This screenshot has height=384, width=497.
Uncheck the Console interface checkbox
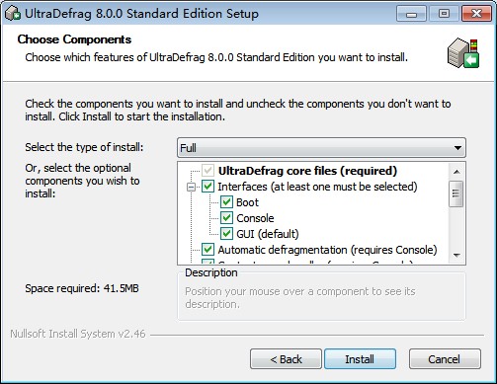click(226, 218)
